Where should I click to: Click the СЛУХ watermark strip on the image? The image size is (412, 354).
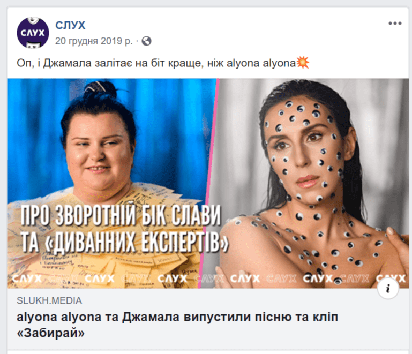click(x=208, y=278)
